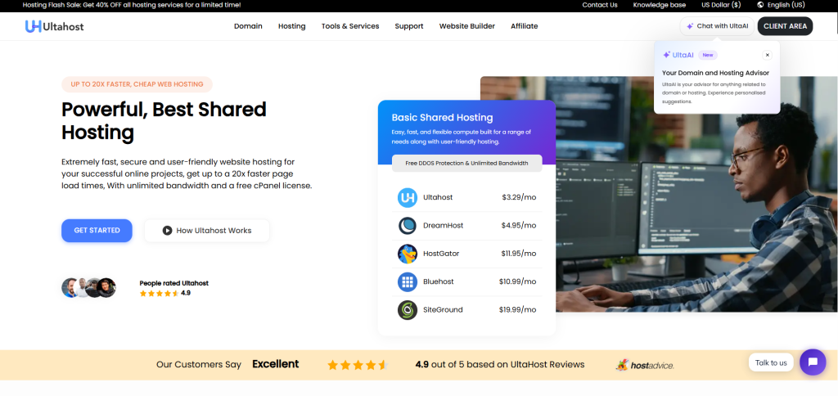This screenshot has width=838, height=396.
Task: Click the GET STARTED button
Action: [97, 231]
